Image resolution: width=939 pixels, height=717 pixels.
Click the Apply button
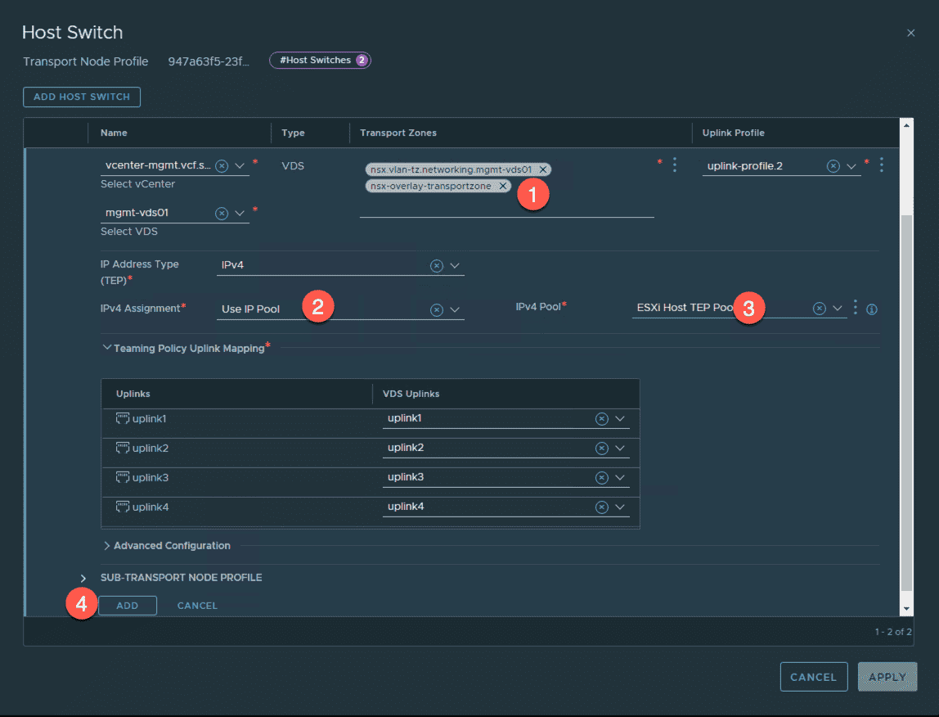[x=887, y=677]
